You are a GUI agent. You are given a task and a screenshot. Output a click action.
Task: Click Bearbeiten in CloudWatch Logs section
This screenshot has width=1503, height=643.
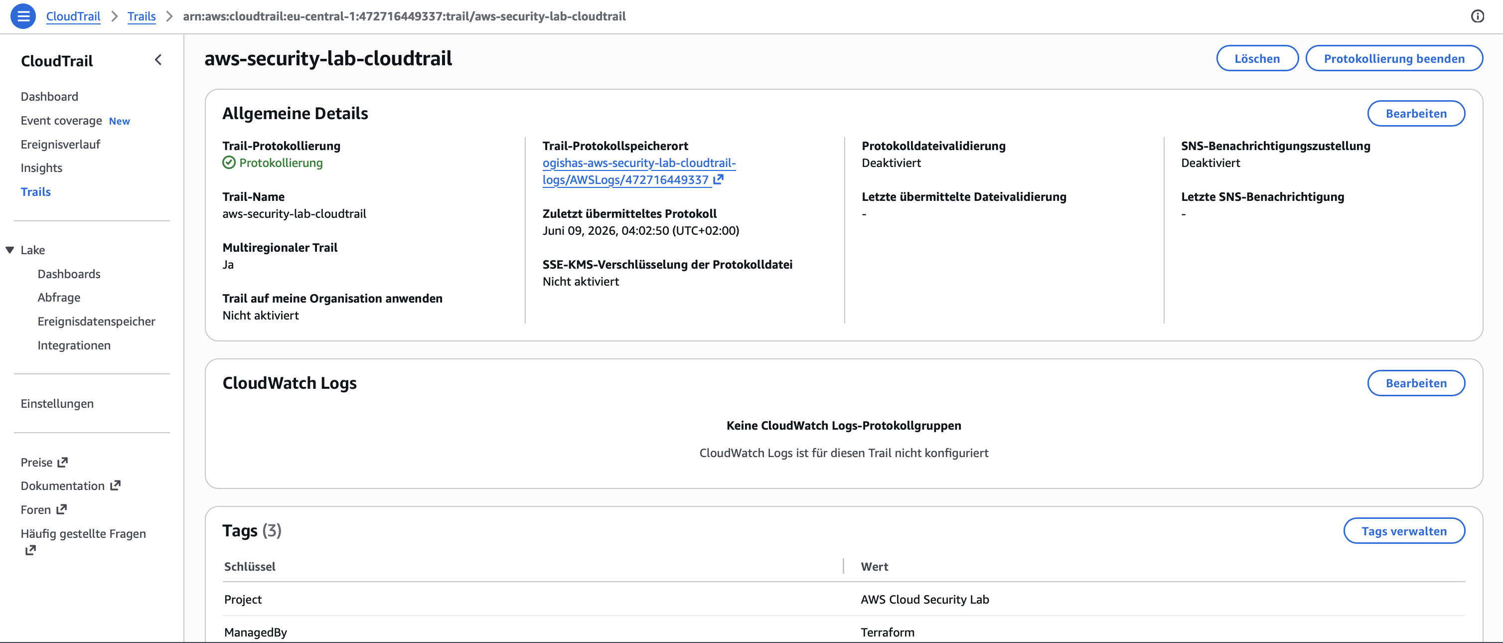(1416, 383)
